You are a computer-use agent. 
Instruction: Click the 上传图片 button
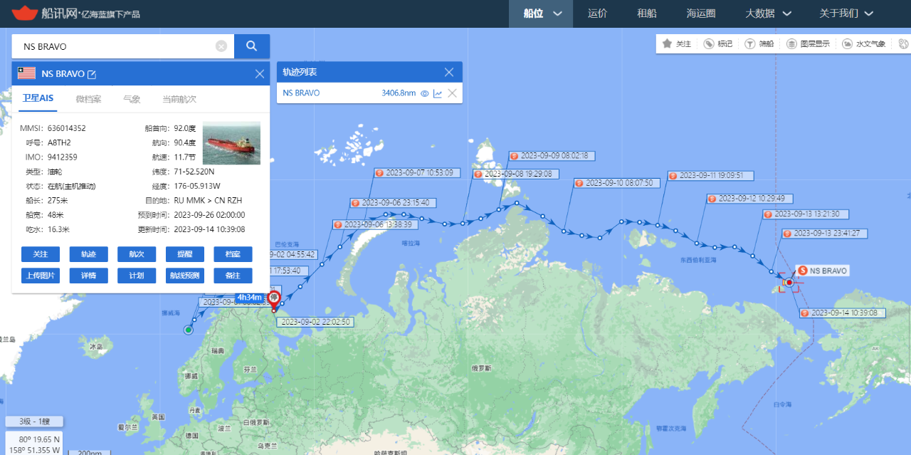[41, 276]
